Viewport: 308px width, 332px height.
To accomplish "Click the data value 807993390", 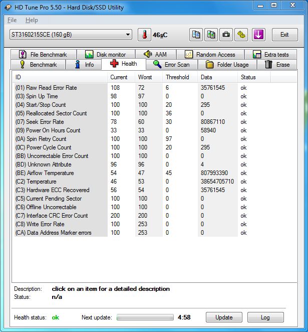I will (x=214, y=173).
